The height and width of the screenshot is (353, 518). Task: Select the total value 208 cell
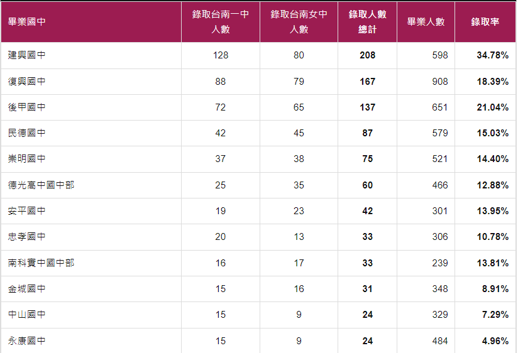pos(367,55)
